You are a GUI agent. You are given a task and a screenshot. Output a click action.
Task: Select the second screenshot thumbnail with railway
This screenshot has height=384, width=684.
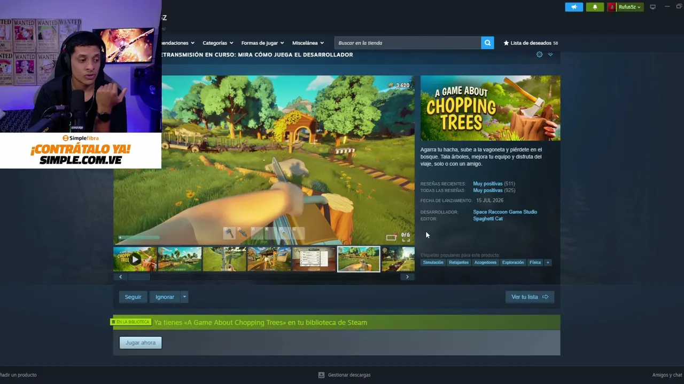(x=180, y=259)
